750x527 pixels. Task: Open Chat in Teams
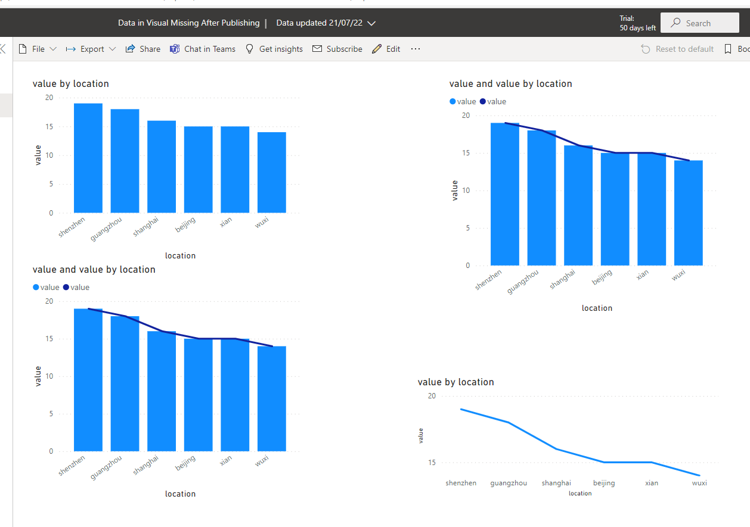(x=203, y=49)
